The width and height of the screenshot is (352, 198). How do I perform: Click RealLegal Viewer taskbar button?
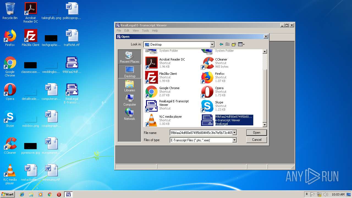(68, 194)
